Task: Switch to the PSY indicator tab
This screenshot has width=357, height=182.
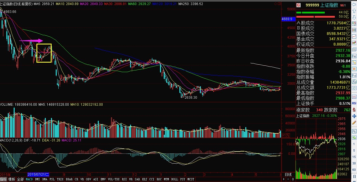Action: (183, 179)
